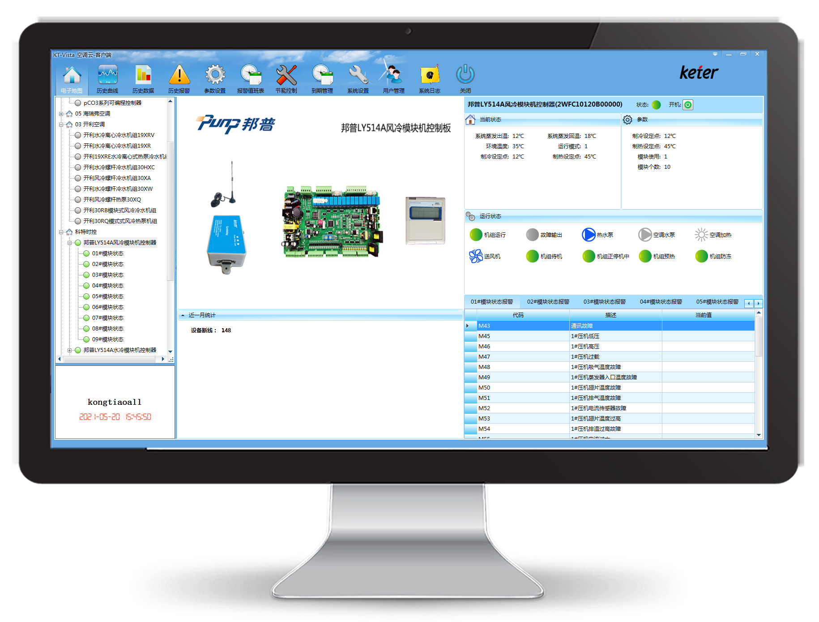The width and height of the screenshot is (819, 622).
Task: Switch to 04#模块状态报警 tab
Action: coord(661,302)
